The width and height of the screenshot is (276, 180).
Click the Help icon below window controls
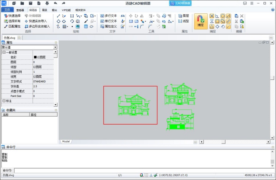click(273, 10)
